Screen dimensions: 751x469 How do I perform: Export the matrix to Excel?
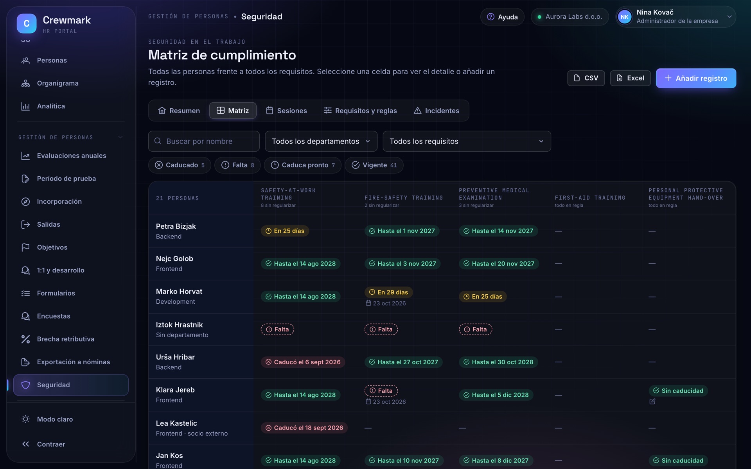tap(630, 78)
